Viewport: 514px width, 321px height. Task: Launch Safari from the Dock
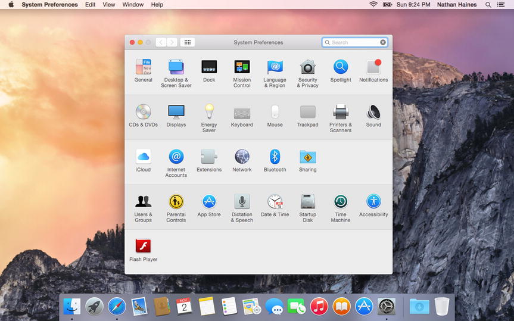[117, 306]
